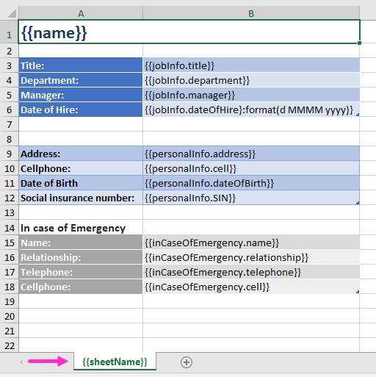This screenshot has height=377, width=376.
Task: Select the Address: label cell
Action: click(x=81, y=154)
